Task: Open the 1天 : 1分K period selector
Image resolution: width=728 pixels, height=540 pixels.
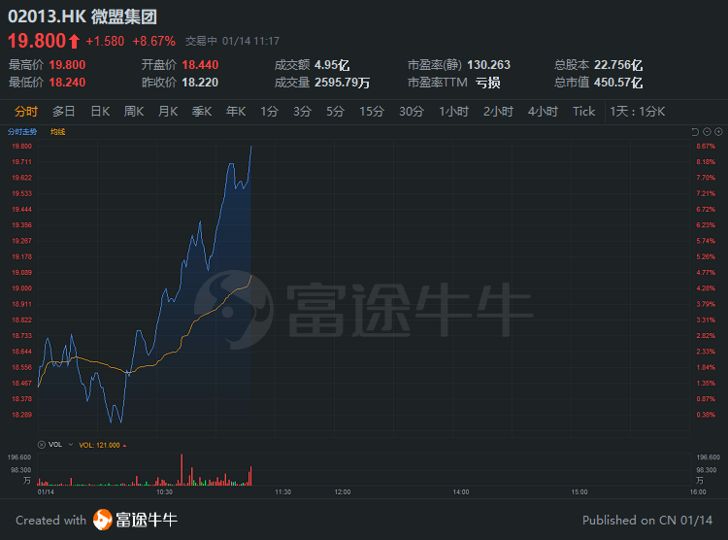Action: (x=638, y=112)
